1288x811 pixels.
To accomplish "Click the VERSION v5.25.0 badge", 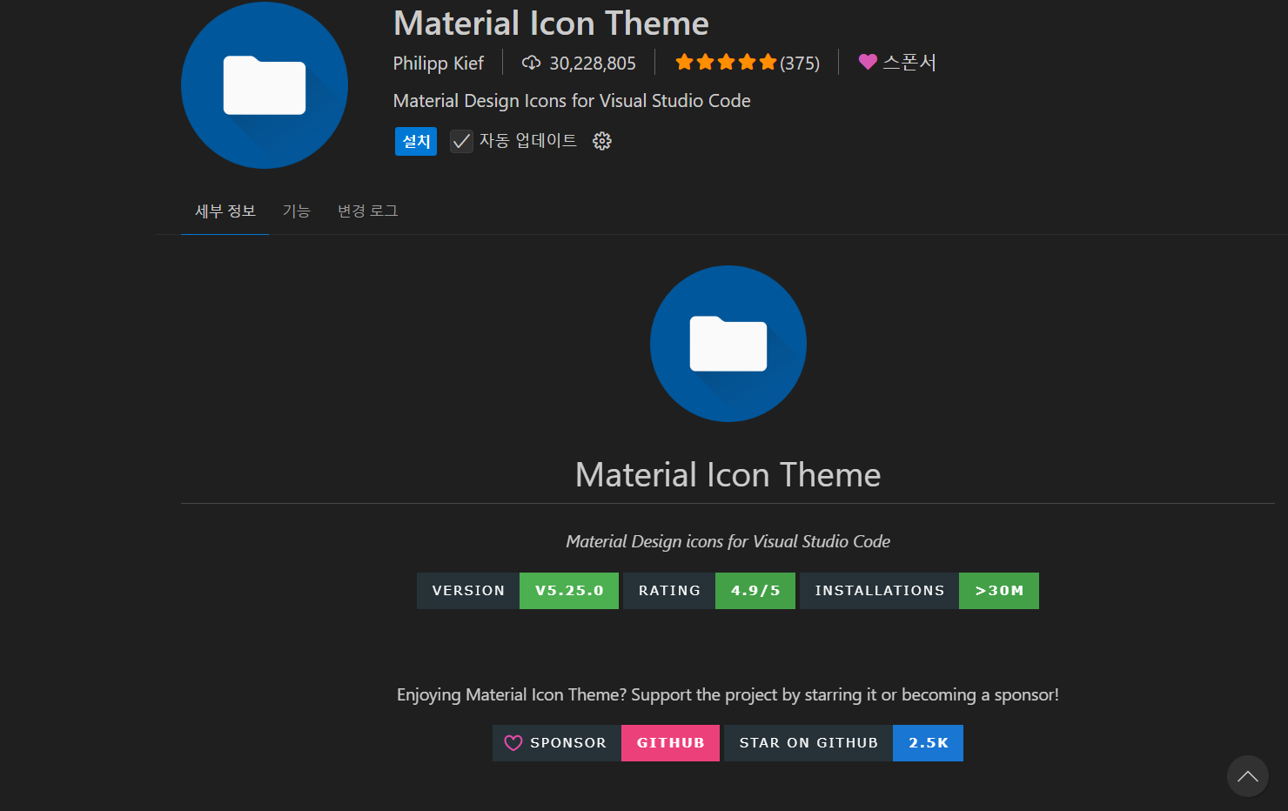I will coord(518,591).
